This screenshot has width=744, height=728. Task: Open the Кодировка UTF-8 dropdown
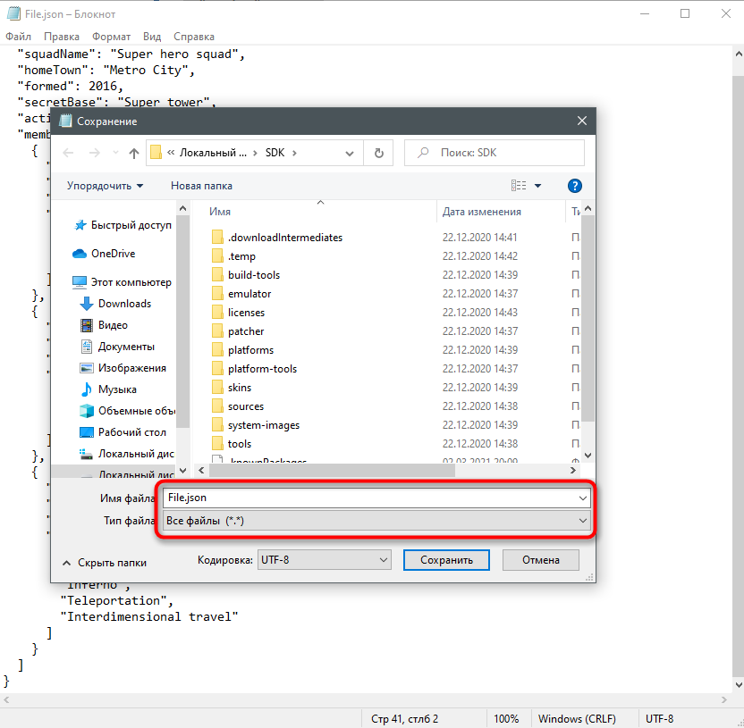tap(325, 560)
